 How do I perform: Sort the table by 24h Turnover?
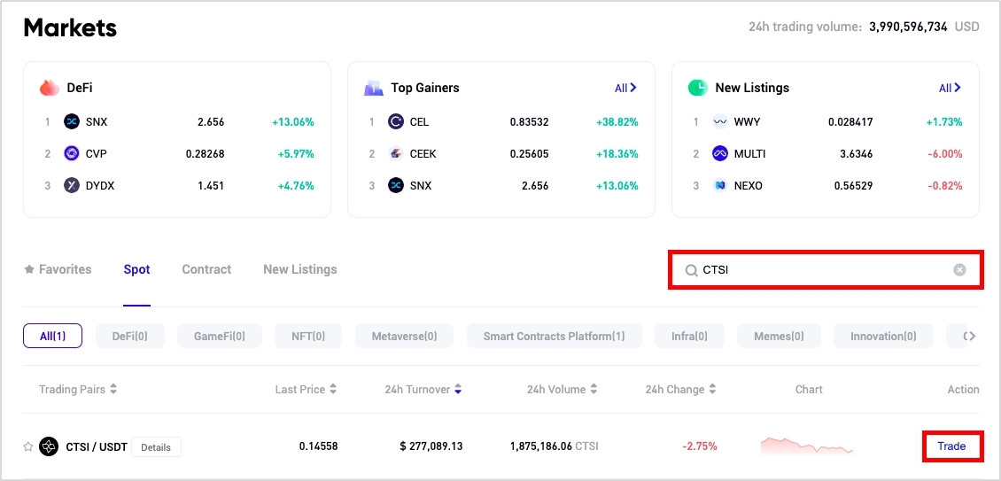click(423, 389)
